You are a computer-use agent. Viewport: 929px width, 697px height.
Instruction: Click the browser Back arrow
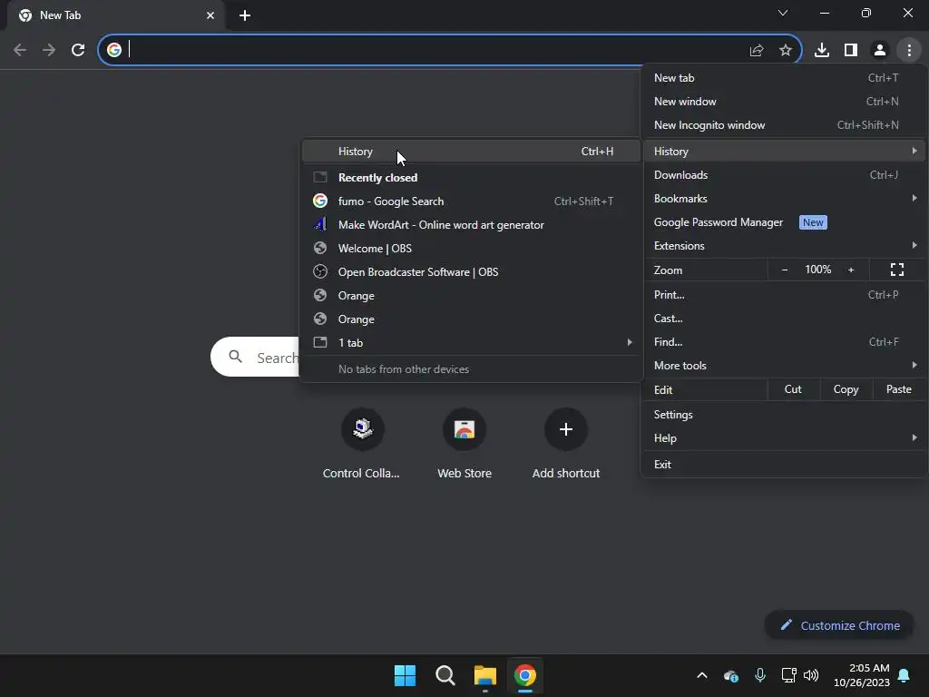20,50
